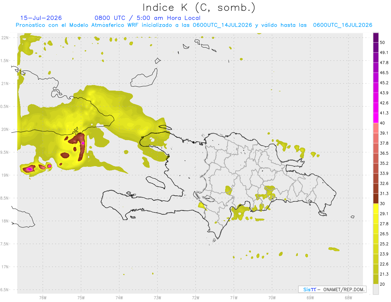The image size is (391, 302).
Task: Click the longitude label "70W"
Action: click(x=272, y=298)
